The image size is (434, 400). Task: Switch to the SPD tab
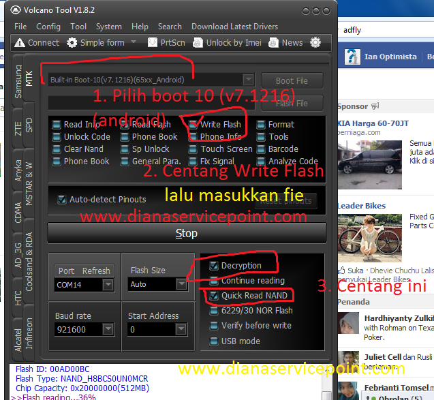(x=29, y=125)
